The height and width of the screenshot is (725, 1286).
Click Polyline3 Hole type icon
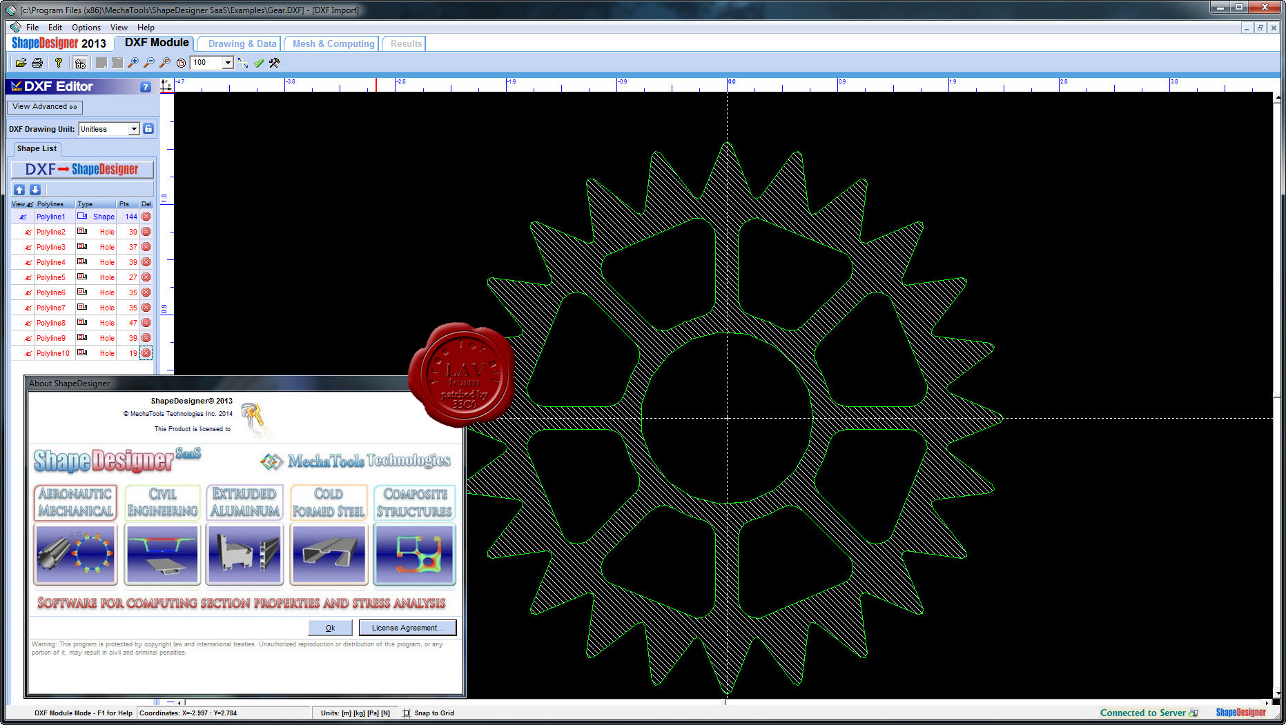tap(82, 246)
